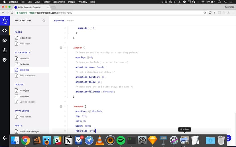Click the back arrow at bottom left

5,138
